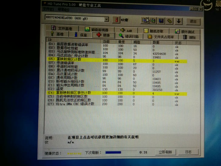221x166 pixels.
Task: Close the HD Tune Pro window
Action: (x=201, y=9)
